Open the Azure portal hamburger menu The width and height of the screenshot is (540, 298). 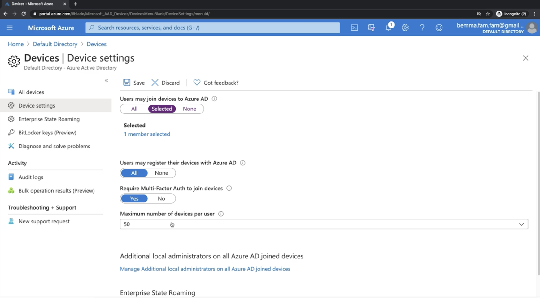[x=10, y=28]
